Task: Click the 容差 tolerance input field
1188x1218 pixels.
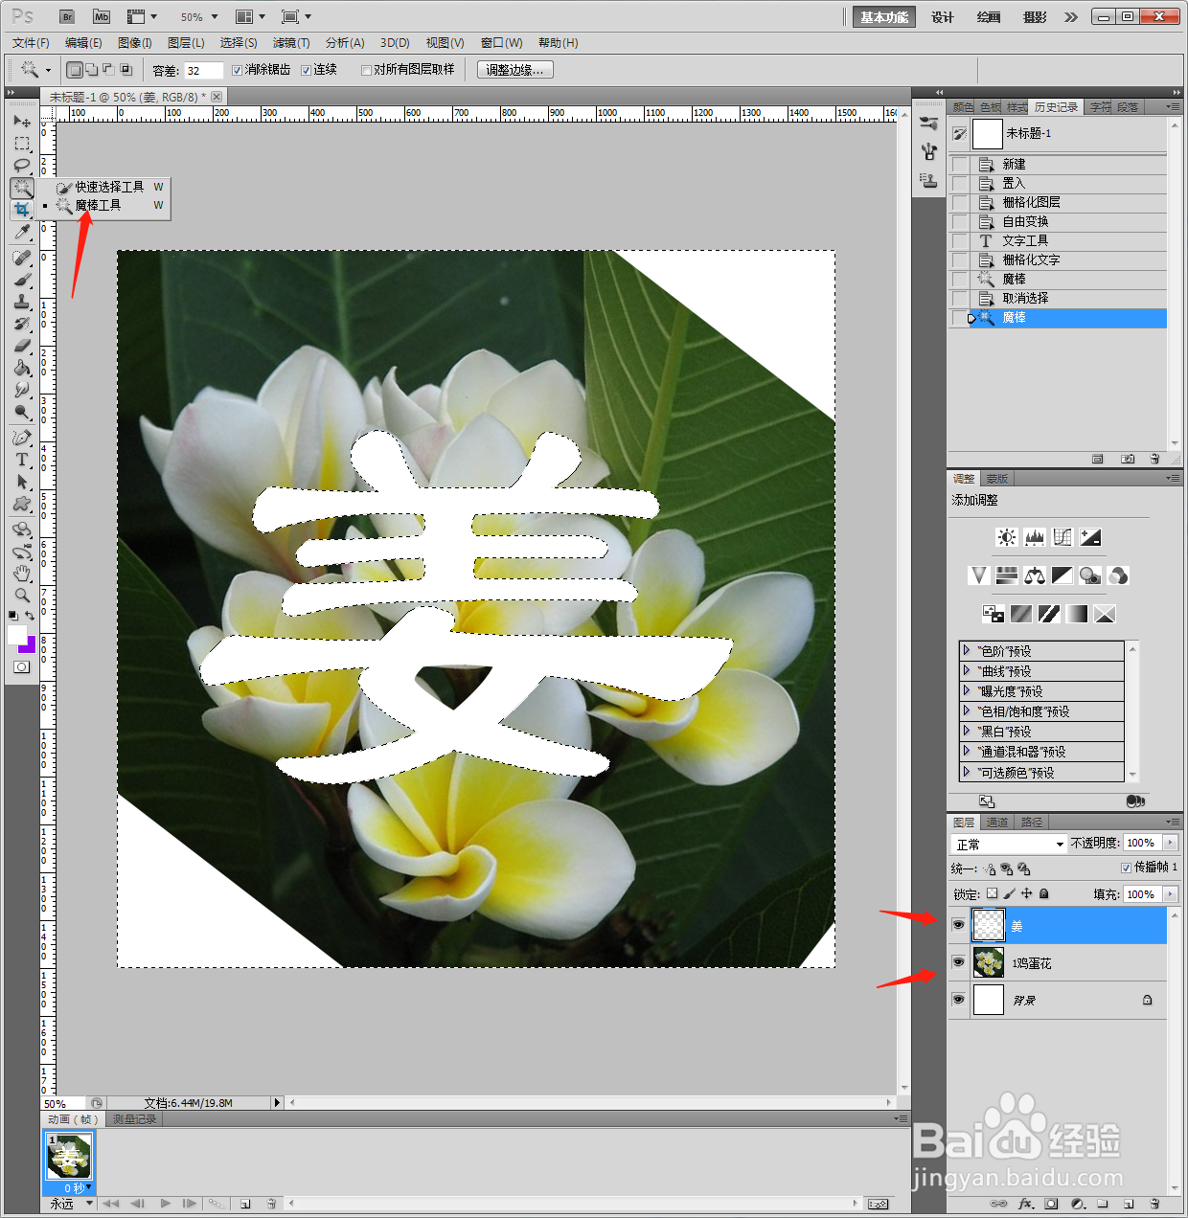Action: (x=203, y=70)
